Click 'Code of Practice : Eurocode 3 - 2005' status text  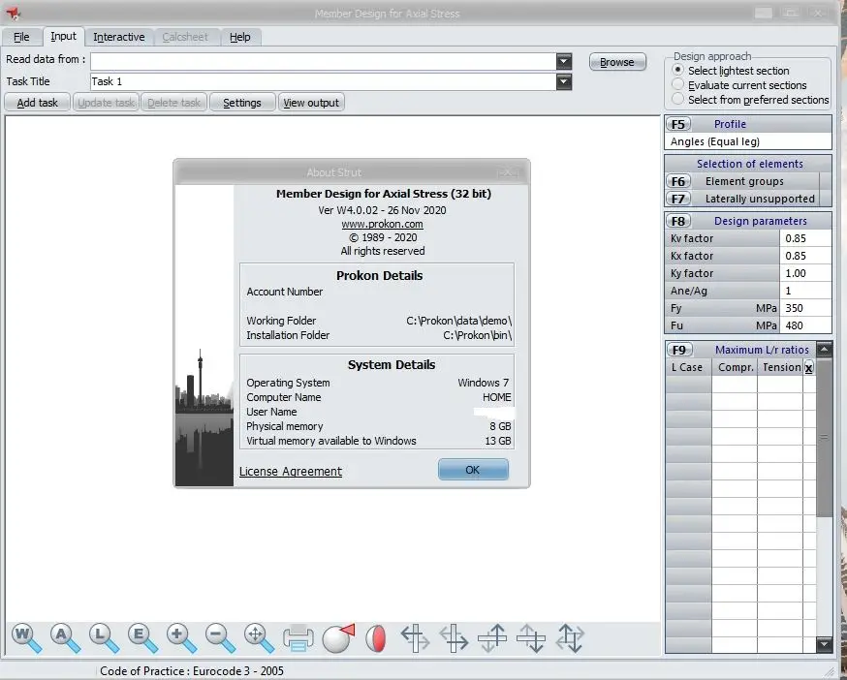point(192,671)
